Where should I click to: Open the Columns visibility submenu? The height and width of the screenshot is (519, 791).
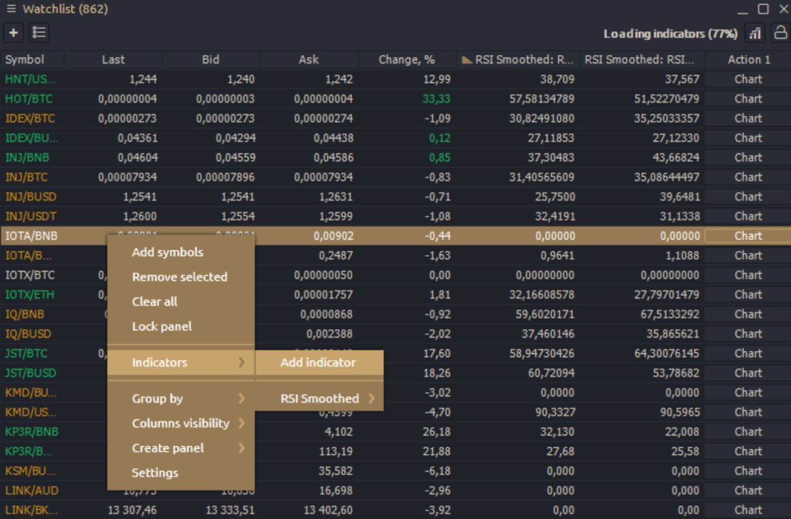[x=180, y=423]
